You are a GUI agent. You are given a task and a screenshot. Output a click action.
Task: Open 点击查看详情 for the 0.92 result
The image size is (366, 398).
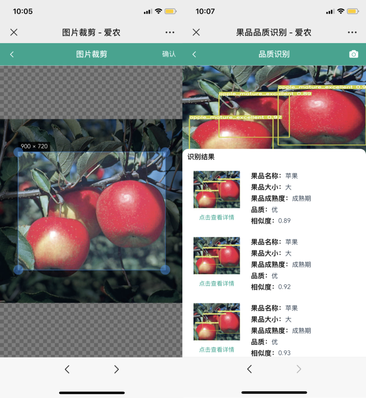click(x=217, y=284)
